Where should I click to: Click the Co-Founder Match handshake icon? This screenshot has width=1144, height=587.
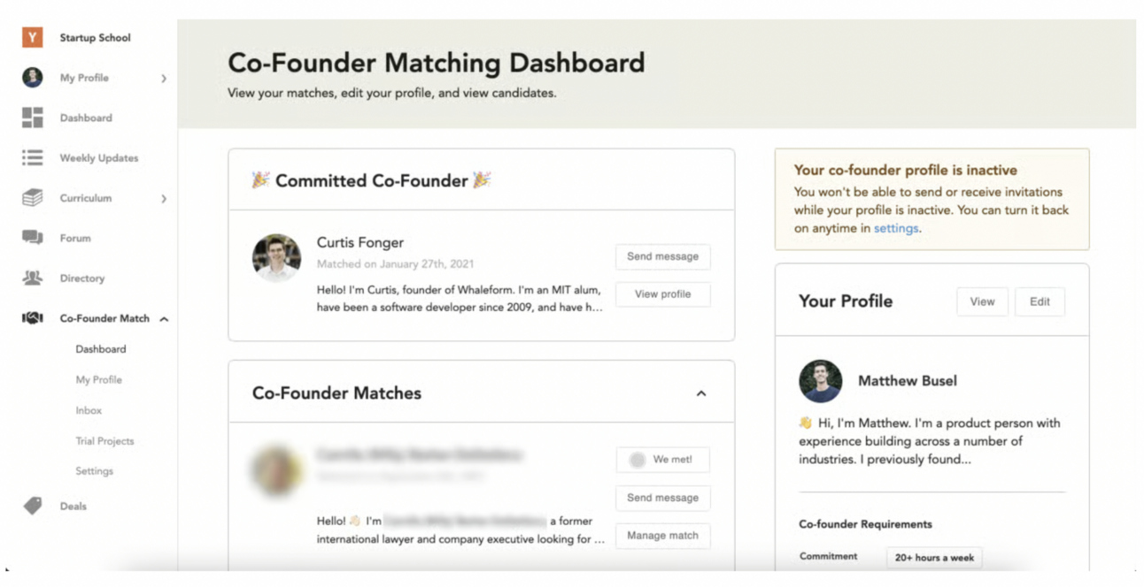pyautogui.click(x=32, y=317)
